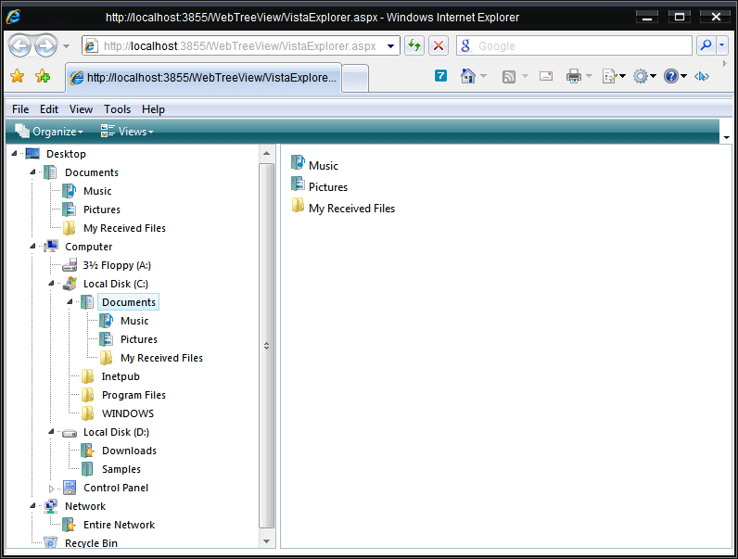This screenshot has height=559, width=738.
Task: Select Recycle Bin in tree
Action: point(91,543)
